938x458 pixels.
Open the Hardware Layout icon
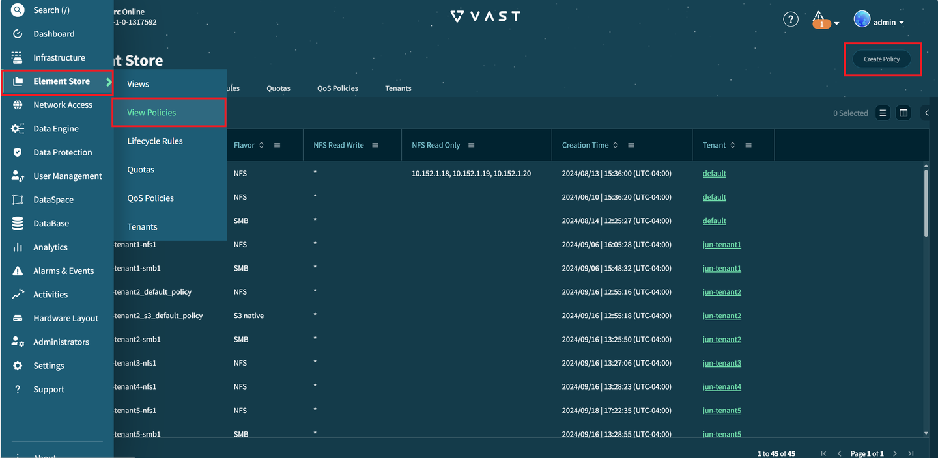coord(18,318)
